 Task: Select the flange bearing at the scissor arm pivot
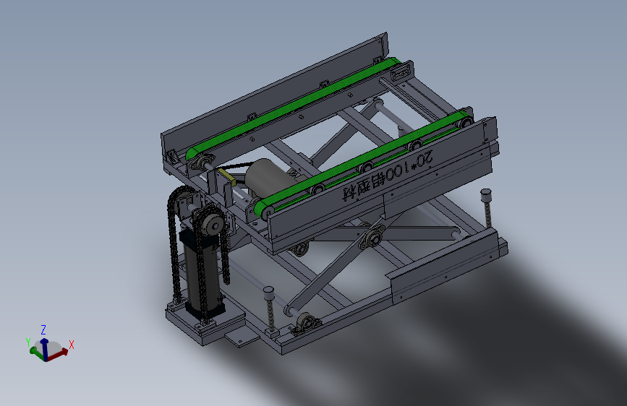pos(372,238)
